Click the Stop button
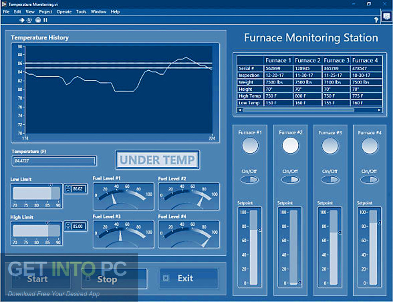The width and height of the screenshot is (393, 302). click(x=114, y=279)
